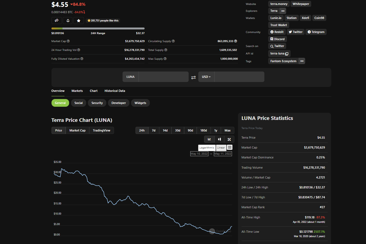Image resolution: width=366 pixels, height=244 pixels.
Task: Open the Xdefi wallet link
Action: tap(305, 18)
